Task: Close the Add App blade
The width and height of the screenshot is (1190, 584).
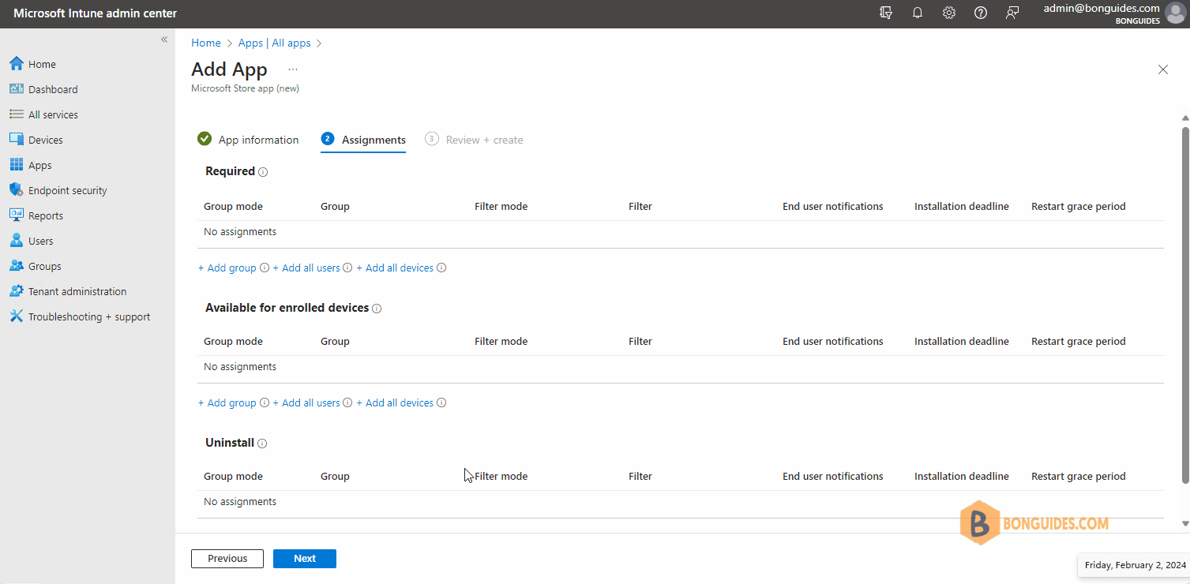Action: pos(1163,69)
